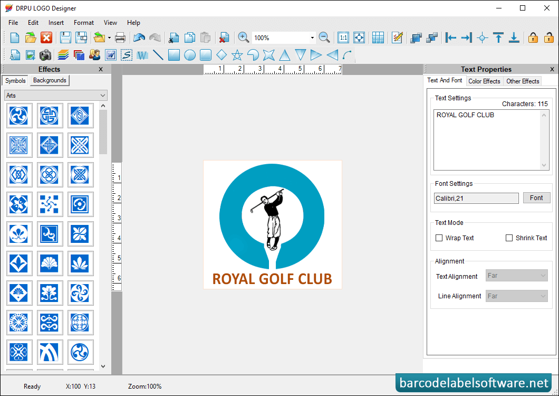Screen dimensions: 559x396
Task: Select the arc drawing tool
Action: [347, 55]
